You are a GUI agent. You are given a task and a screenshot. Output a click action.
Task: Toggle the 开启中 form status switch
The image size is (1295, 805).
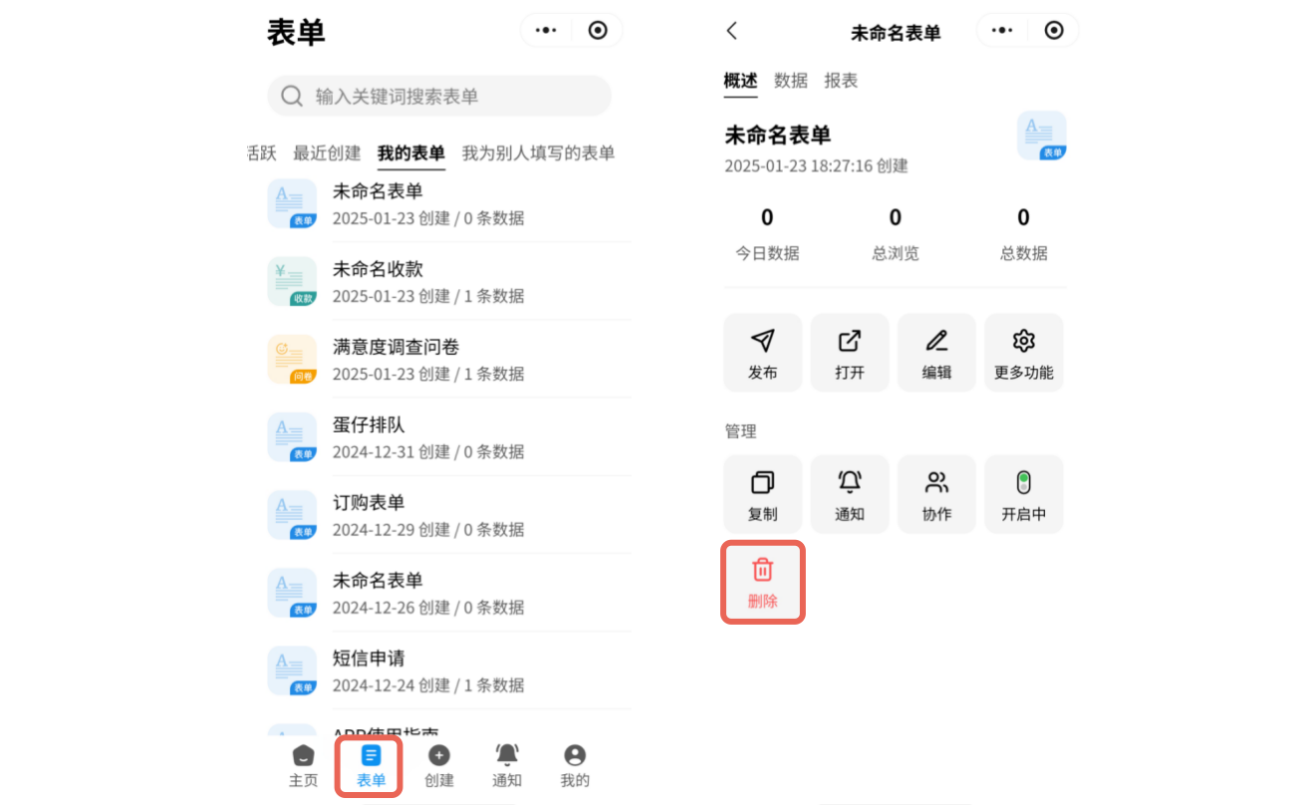point(1024,494)
